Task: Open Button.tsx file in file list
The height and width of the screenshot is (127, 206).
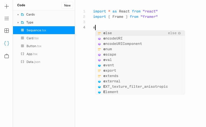Action: [34, 46]
